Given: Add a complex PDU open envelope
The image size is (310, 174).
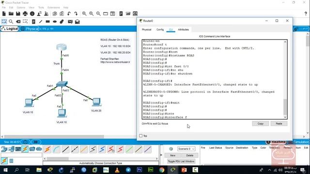Looking at the screenshot, I should click(x=77, y=21).
